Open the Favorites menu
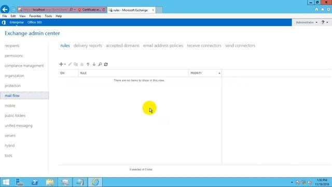 (35, 16)
